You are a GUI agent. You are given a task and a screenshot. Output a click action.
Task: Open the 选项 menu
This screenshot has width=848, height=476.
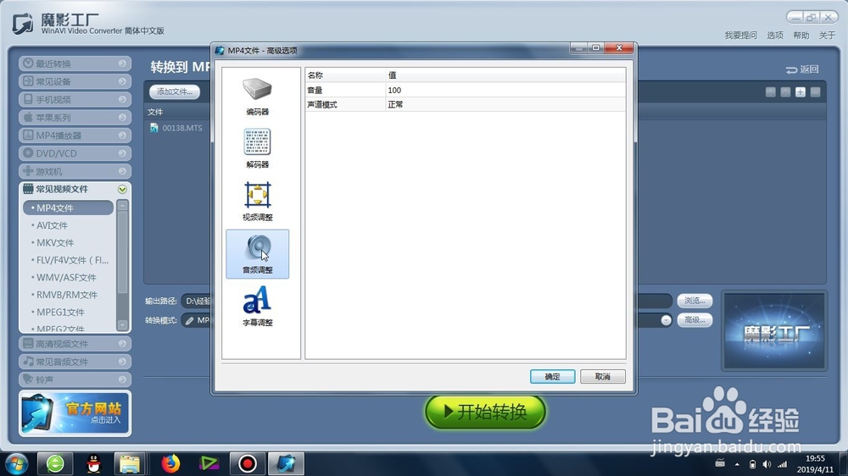click(x=775, y=35)
